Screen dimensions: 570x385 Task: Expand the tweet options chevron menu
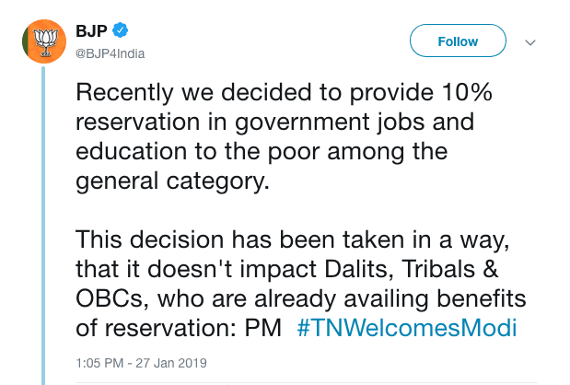[531, 42]
